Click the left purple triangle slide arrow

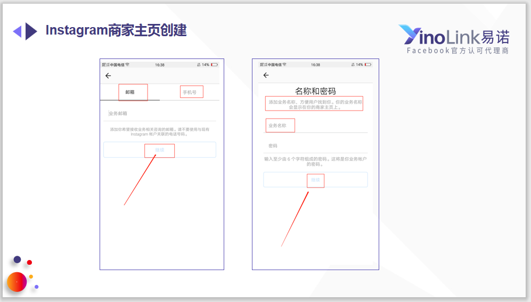tap(17, 32)
